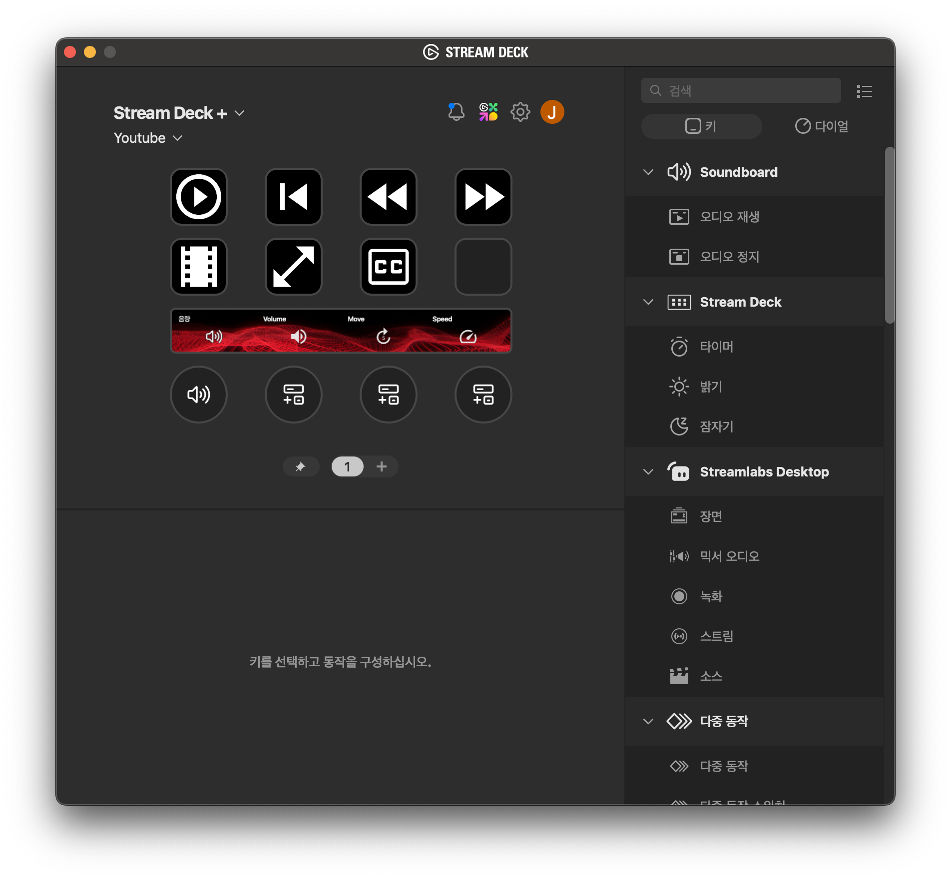Image resolution: width=951 pixels, height=879 pixels.
Task: Open the Marketplace colorful icon
Action: point(488,112)
